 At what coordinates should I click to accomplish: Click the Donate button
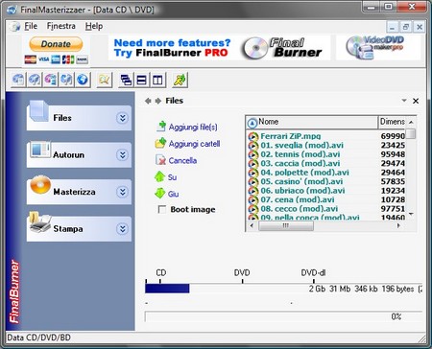[56, 44]
